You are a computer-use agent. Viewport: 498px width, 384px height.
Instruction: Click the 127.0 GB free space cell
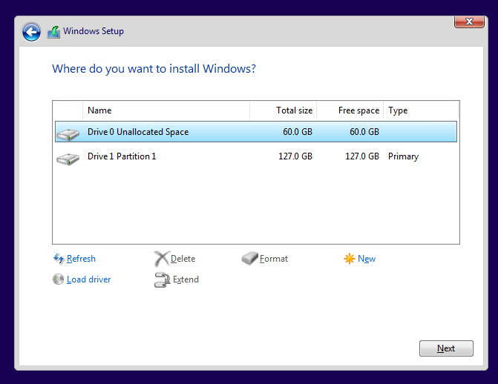[x=362, y=156]
